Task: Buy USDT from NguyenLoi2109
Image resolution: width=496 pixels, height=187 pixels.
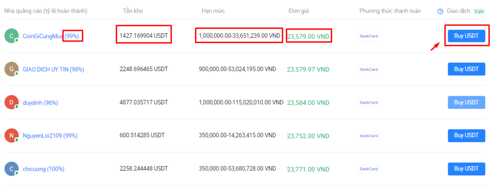Action: 466,136
